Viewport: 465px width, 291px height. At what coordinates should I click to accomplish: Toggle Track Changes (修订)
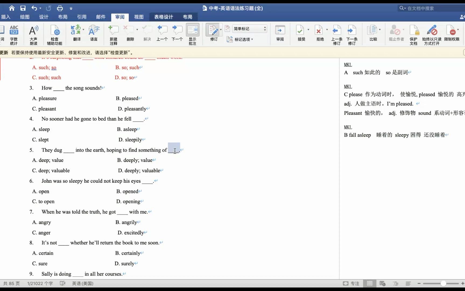(213, 33)
